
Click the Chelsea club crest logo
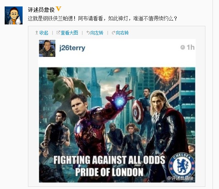(x=182, y=165)
